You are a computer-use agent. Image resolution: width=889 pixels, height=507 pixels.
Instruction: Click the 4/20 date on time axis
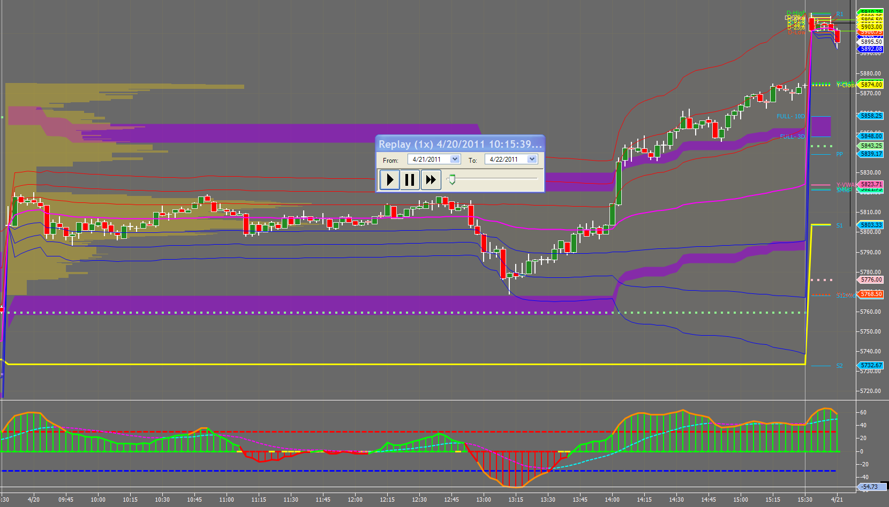(x=34, y=500)
